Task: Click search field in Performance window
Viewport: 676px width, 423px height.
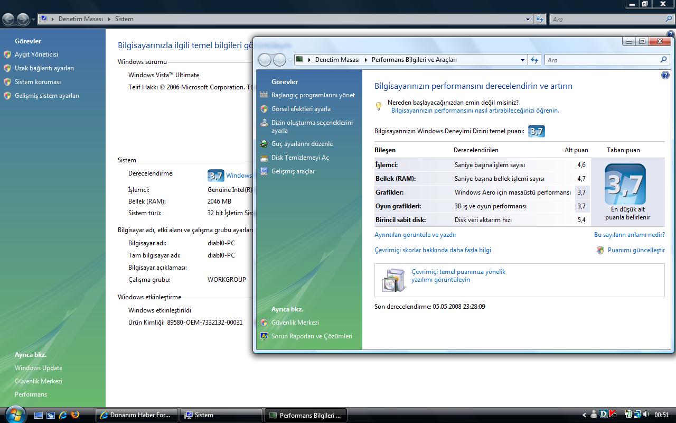Action: (607, 60)
